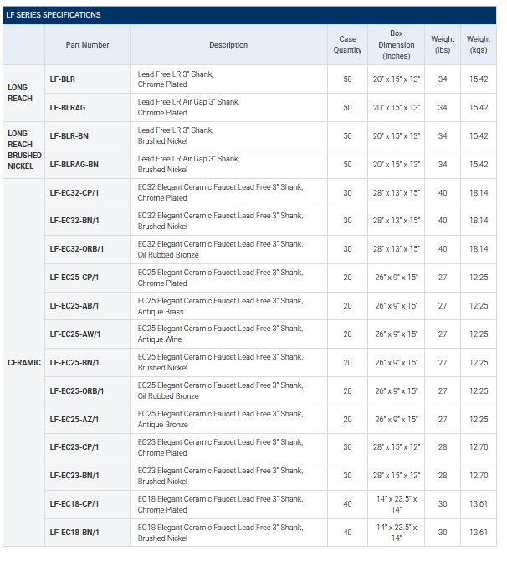Select part number LF-EC23-CP/1
Viewport: 507px width, 561px height.
(x=74, y=447)
